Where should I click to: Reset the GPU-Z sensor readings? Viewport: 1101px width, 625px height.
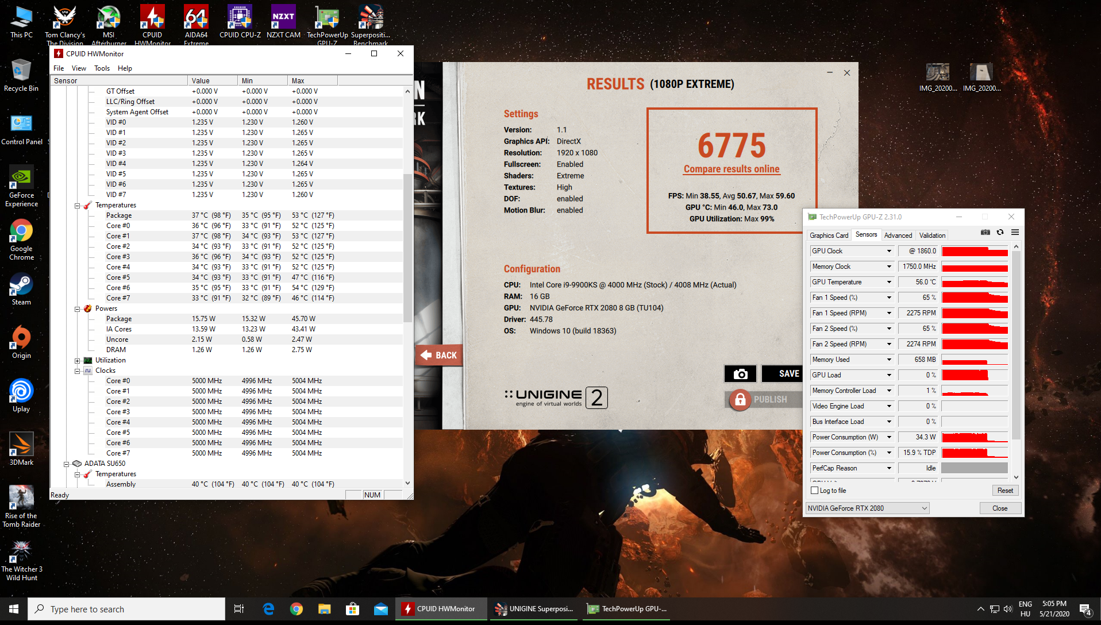pyautogui.click(x=1005, y=491)
